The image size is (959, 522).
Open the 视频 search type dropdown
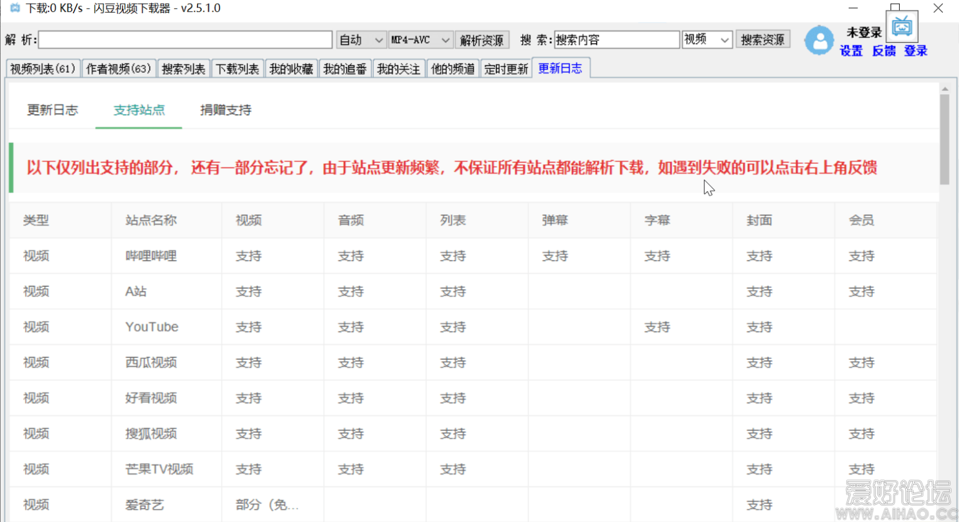point(705,39)
